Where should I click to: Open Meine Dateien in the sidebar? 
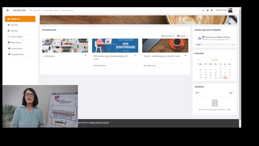coord(20,37)
